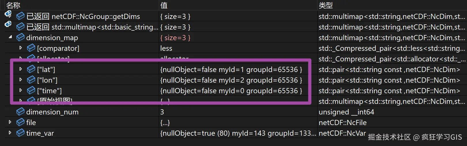Click the 类型 column header
The image size is (467, 146).
326,5
